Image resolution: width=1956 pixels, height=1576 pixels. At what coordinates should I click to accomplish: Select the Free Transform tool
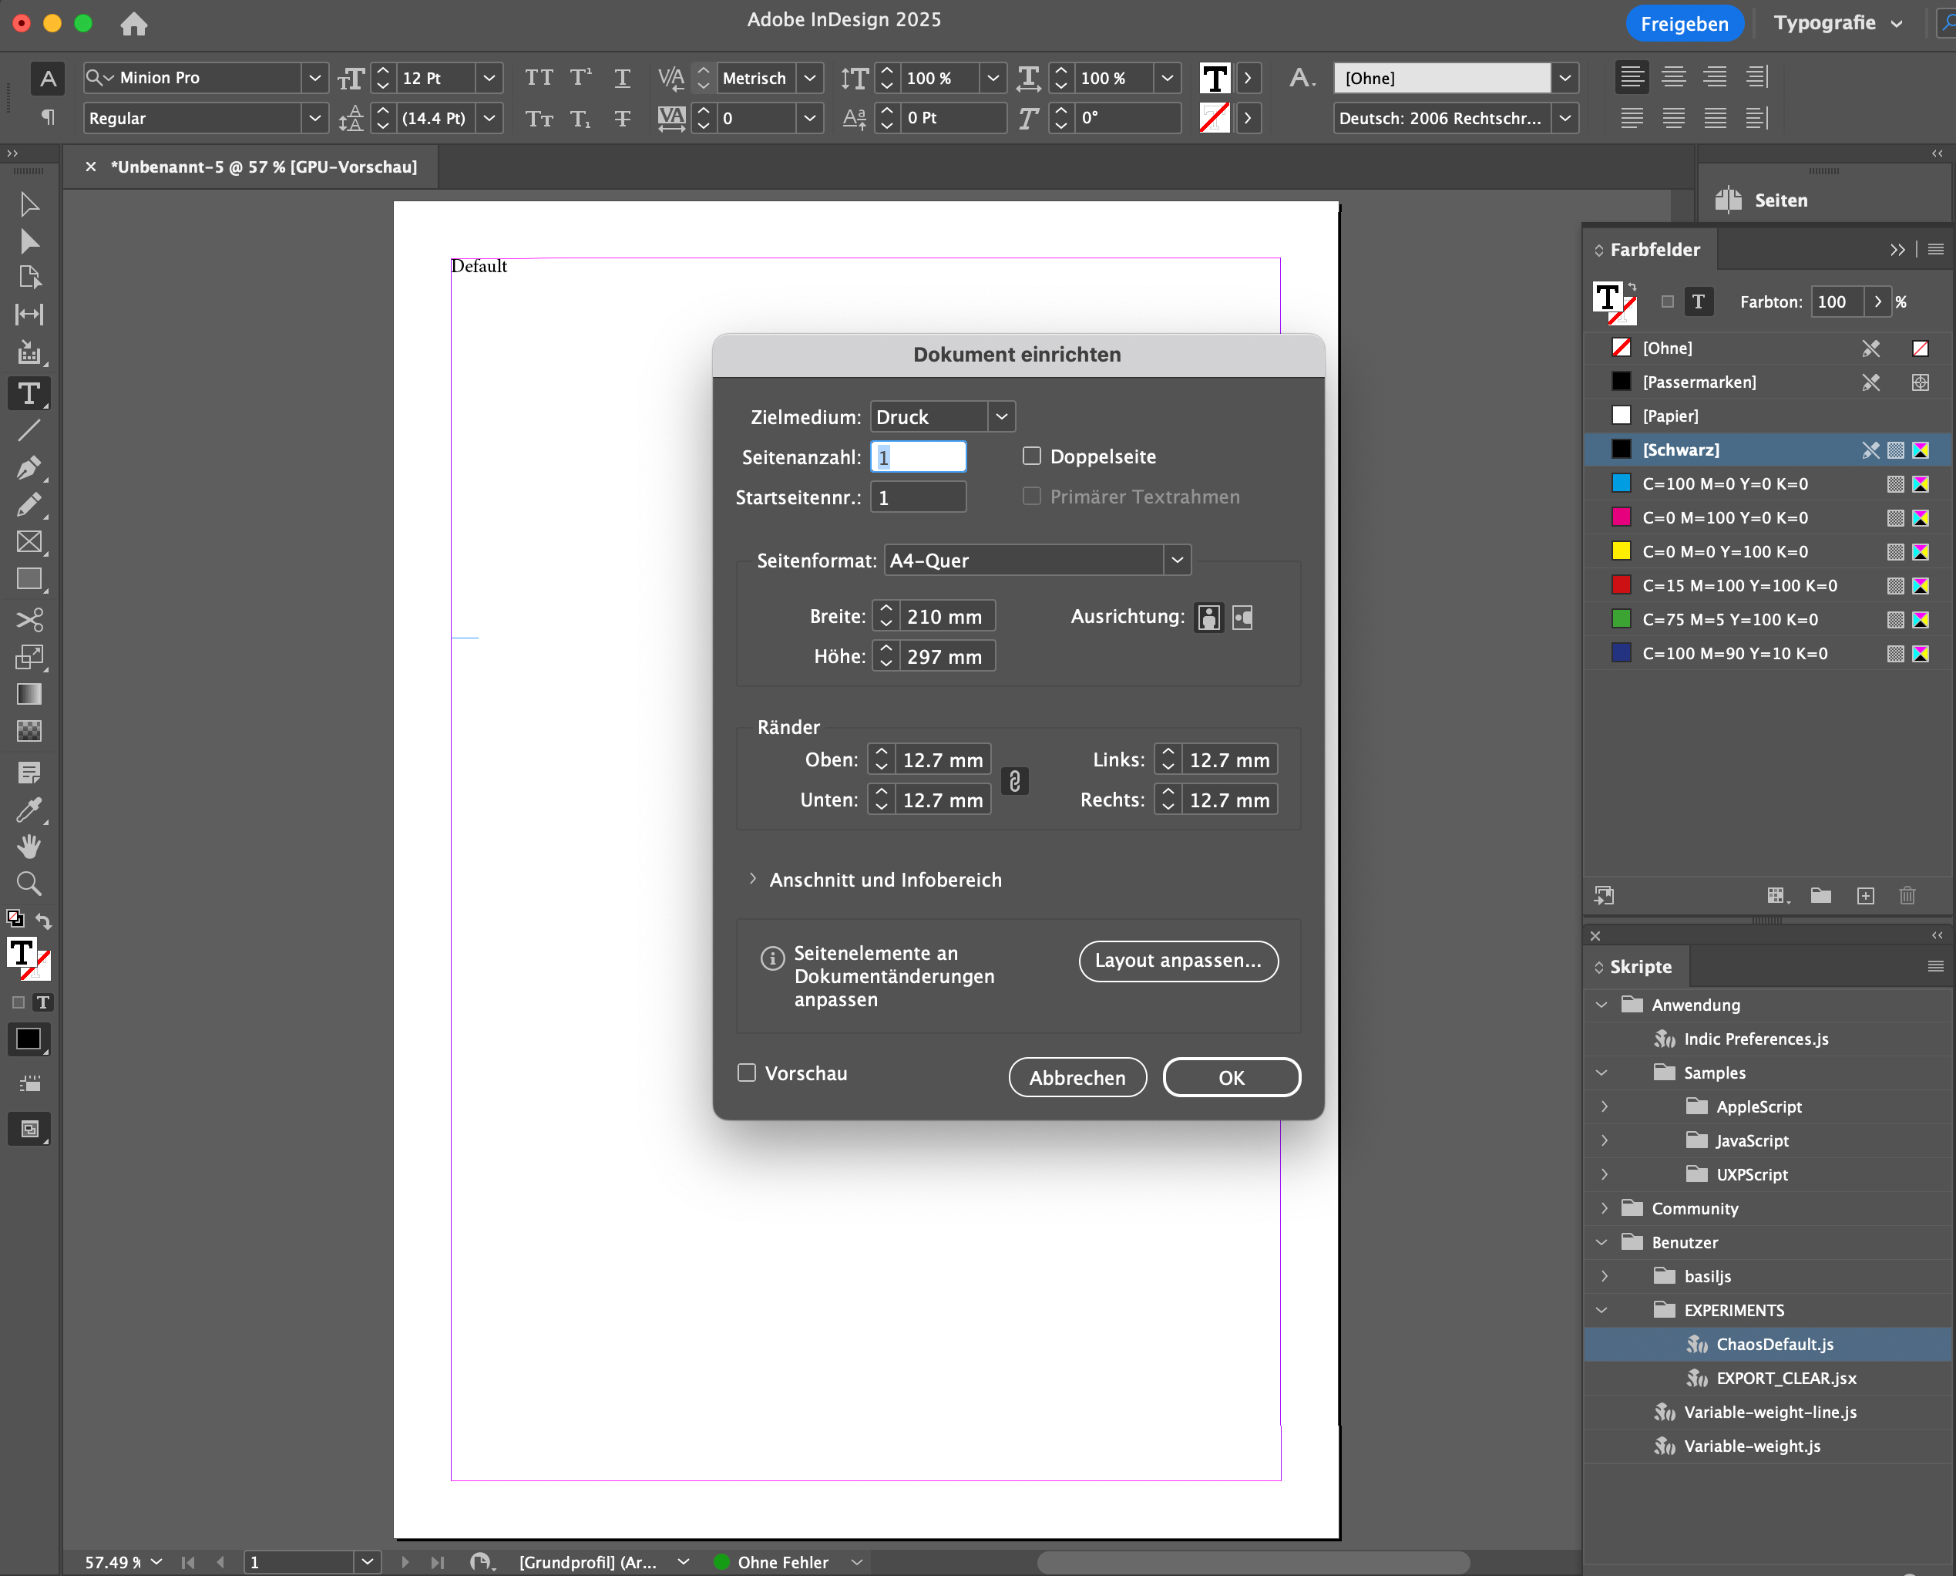tap(29, 656)
